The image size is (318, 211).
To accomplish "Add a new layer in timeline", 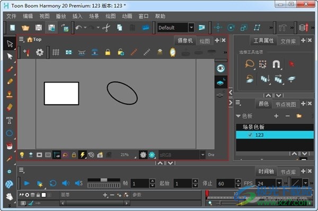I will pyautogui.click(x=105, y=195).
